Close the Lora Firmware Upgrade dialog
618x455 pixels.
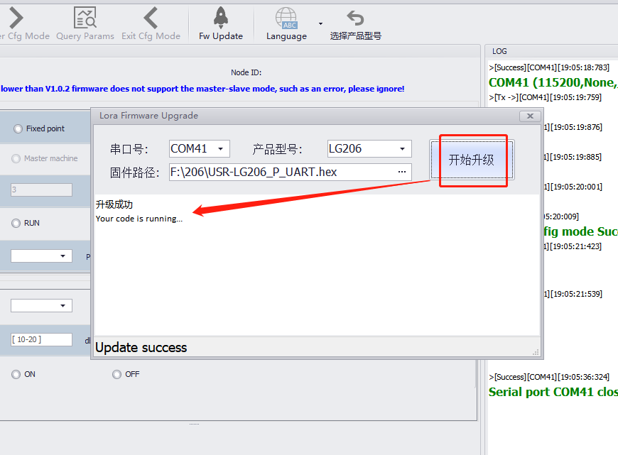click(529, 116)
